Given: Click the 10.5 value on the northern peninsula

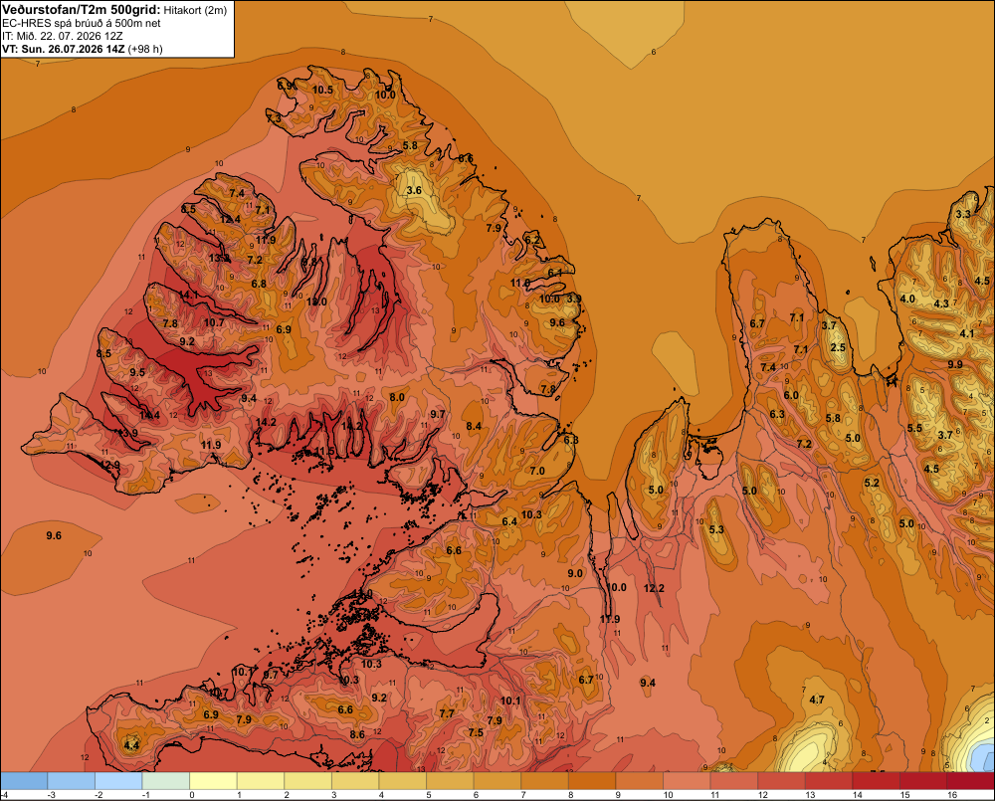Looking at the screenshot, I should click(322, 90).
